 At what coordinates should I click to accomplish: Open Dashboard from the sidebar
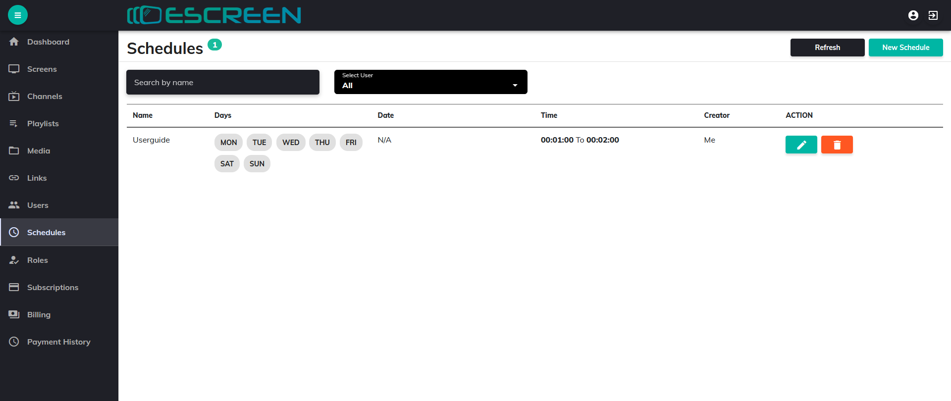pyautogui.click(x=48, y=42)
